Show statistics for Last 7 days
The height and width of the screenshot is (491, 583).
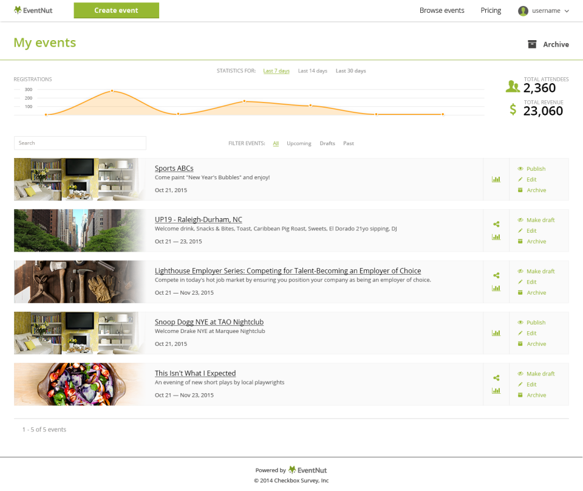click(x=276, y=70)
